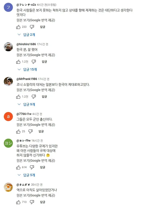162x207 pixels.
Task: Like the comment by @7766-l1w
Action: pos(18,132)
